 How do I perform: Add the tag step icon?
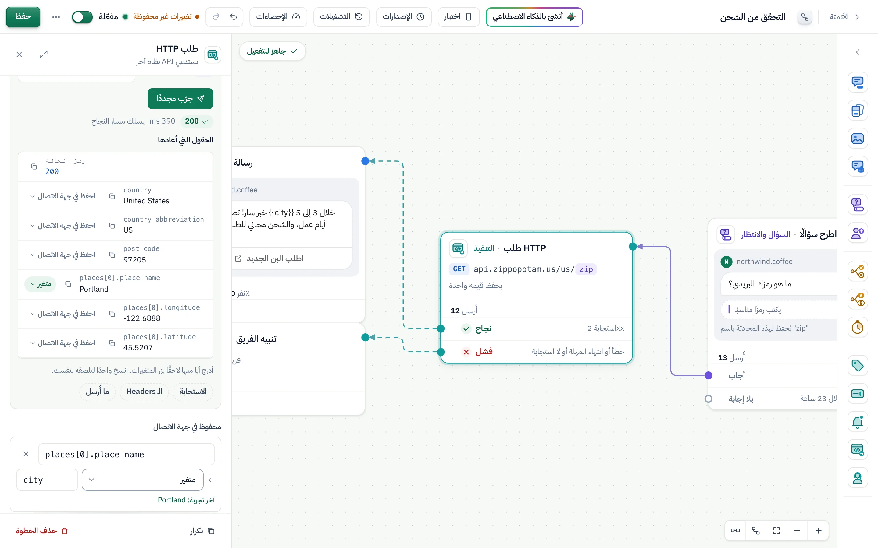click(858, 365)
